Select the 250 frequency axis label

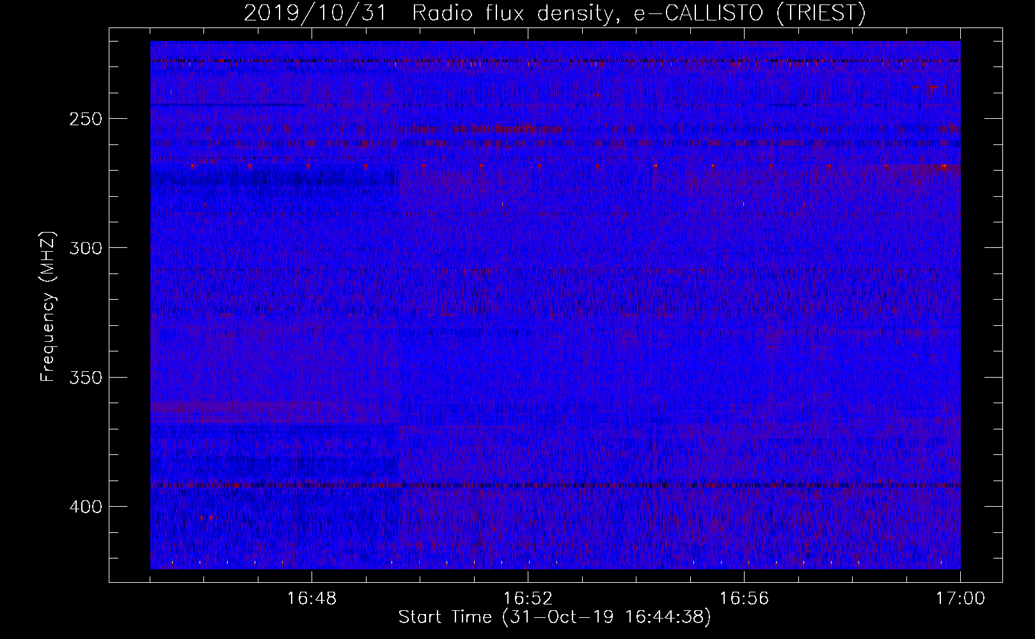click(86, 119)
